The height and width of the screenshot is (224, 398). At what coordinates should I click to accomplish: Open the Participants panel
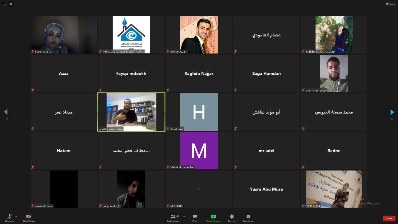[x=173, y=218]
